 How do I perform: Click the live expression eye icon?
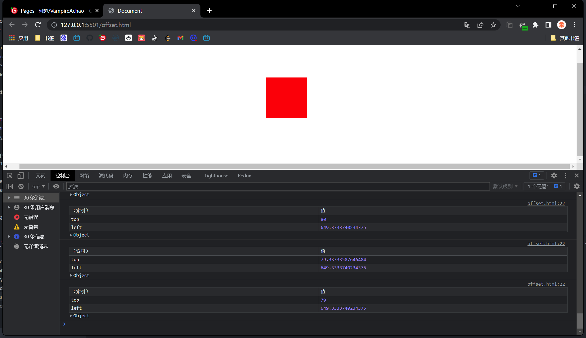coord(56,187)
